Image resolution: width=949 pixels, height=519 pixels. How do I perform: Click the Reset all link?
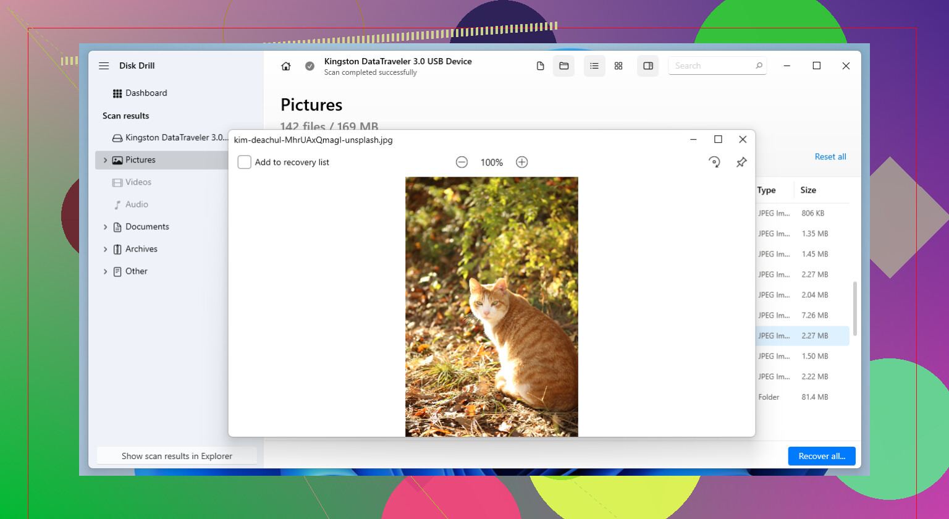coord(830,157)
